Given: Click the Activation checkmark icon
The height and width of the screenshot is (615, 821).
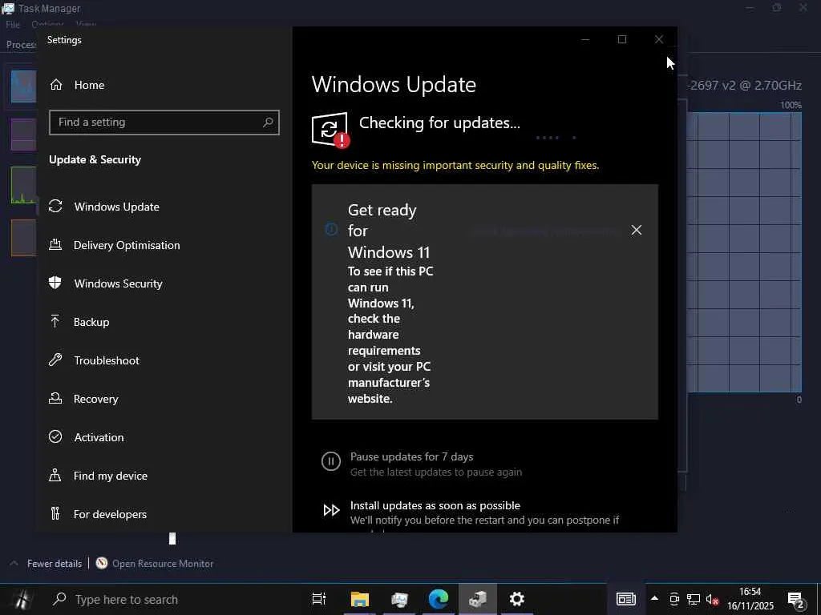Looking at the screenshot, I should click(x=55, y=436).
